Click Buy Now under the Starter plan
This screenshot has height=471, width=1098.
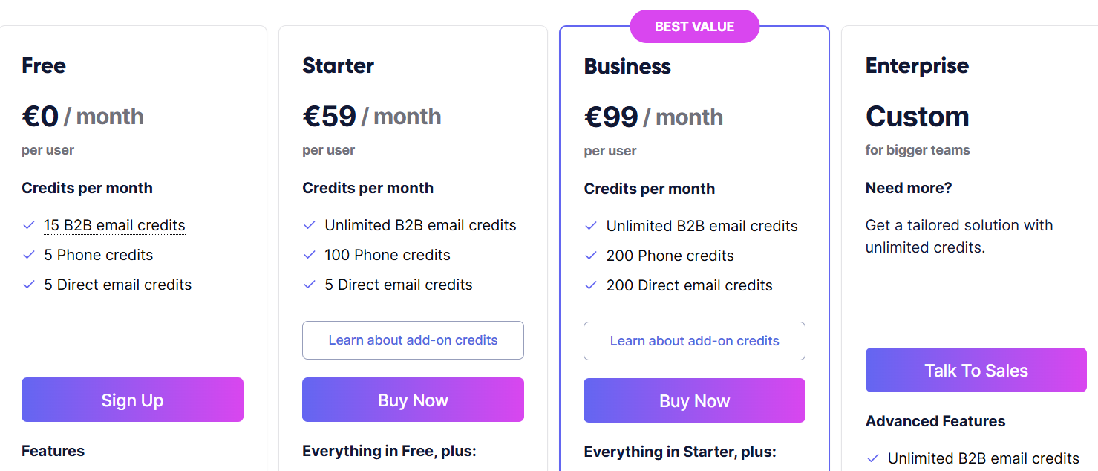[x=413, y=400]
